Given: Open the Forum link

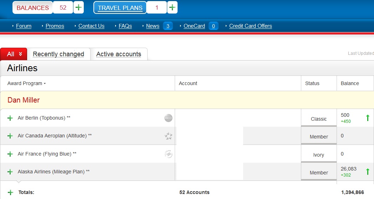Looking at the screenshot, I should pyautogui.click(x=24, y=26).
